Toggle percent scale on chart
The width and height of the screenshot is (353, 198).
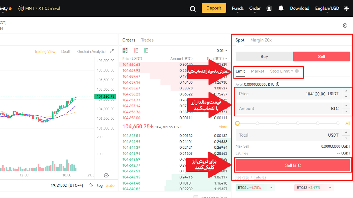[x=91, y=185]
